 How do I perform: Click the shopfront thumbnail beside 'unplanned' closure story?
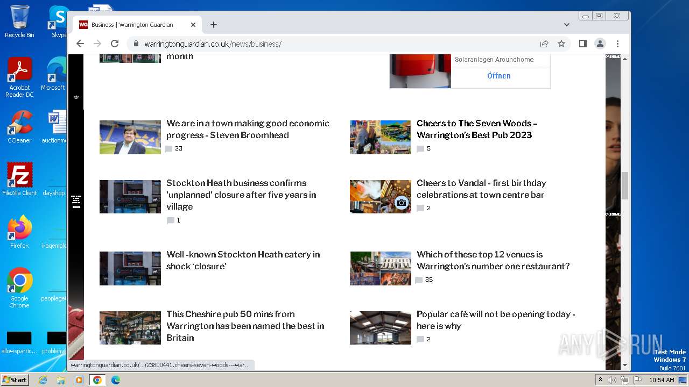pos(130,197)
